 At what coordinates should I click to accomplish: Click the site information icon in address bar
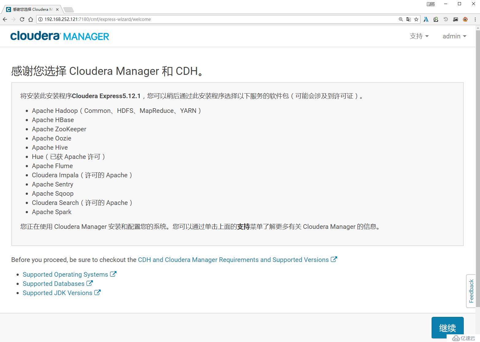(x=40, y=19)
